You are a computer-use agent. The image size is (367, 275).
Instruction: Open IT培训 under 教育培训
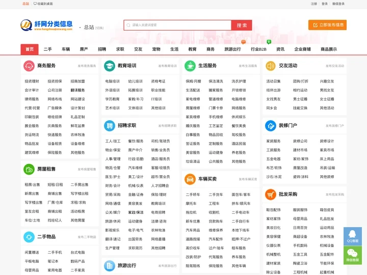[156, 99]
